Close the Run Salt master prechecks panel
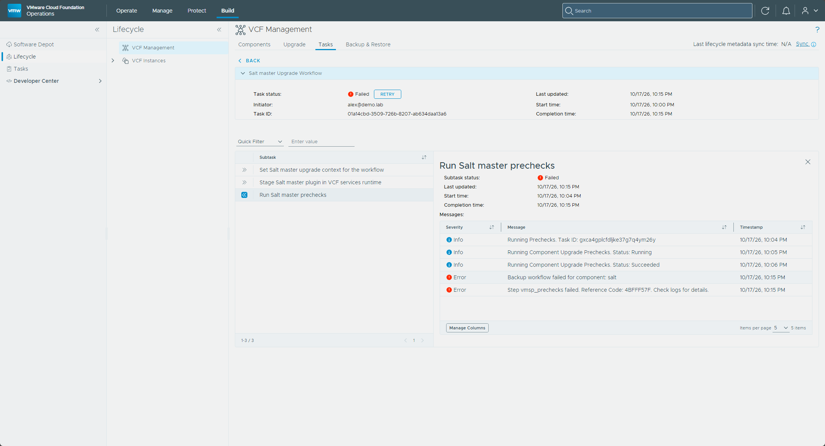Screen dimensions: 825x446 808,162
